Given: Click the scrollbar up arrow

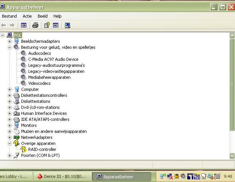Looking at the screenshot, I should click(x=232, y=35).
